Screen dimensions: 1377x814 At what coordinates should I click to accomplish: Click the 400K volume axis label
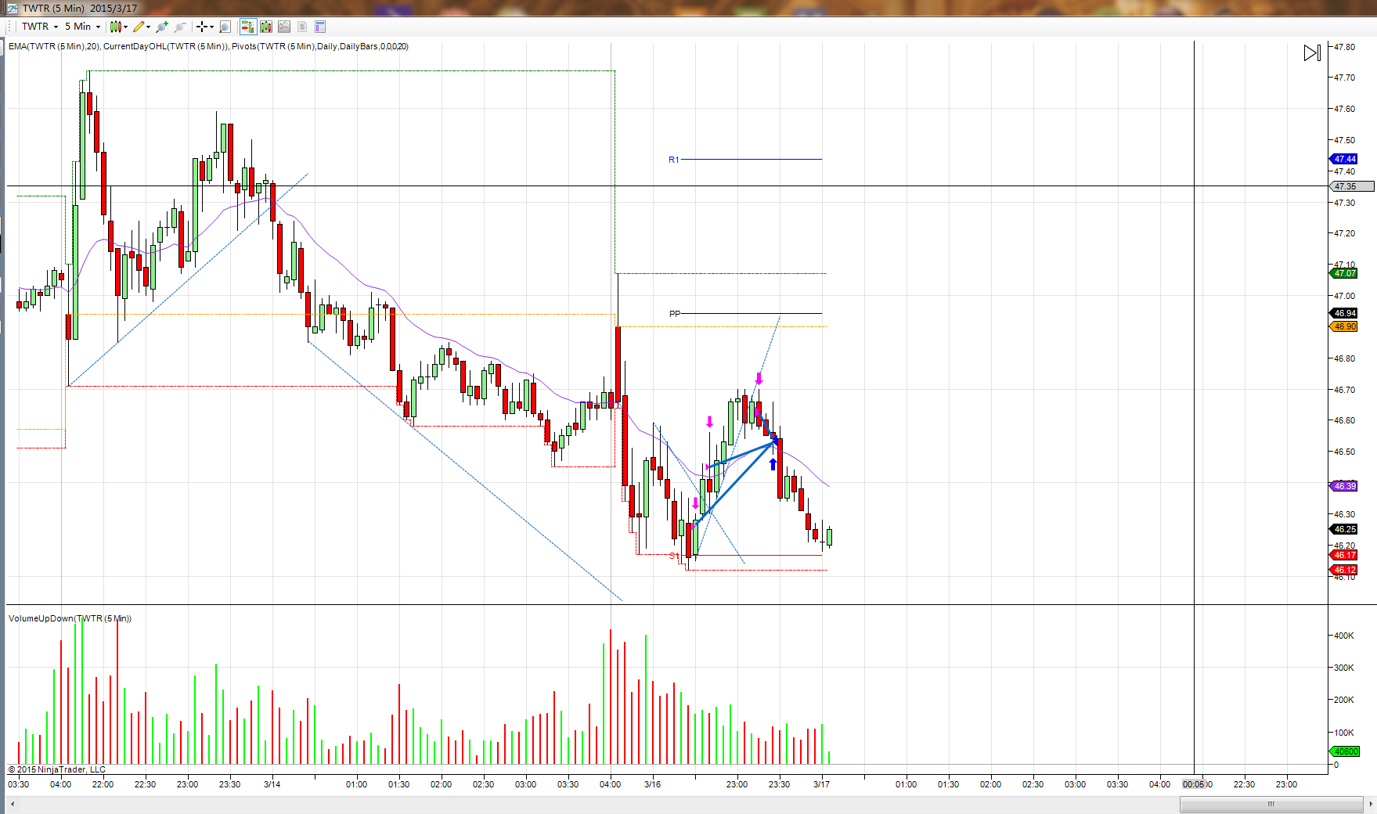pyautogui.click(x=1343, y=636)
